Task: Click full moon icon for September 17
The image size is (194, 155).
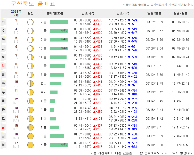Action: click(30, 145)
